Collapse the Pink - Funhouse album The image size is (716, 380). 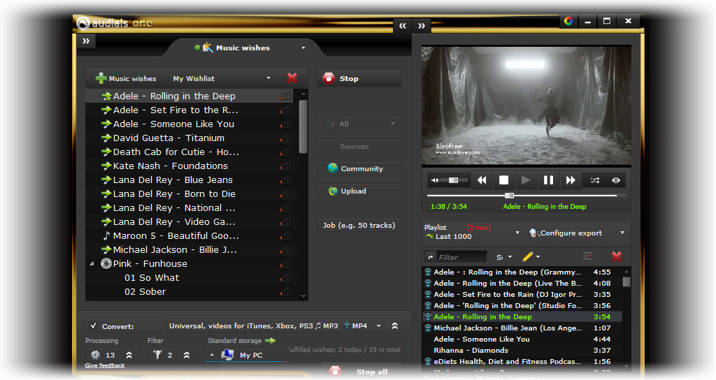click(92, 263)
